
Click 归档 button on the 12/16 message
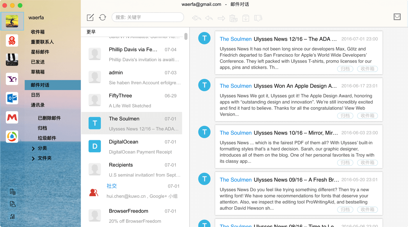(x=345, y=69)
